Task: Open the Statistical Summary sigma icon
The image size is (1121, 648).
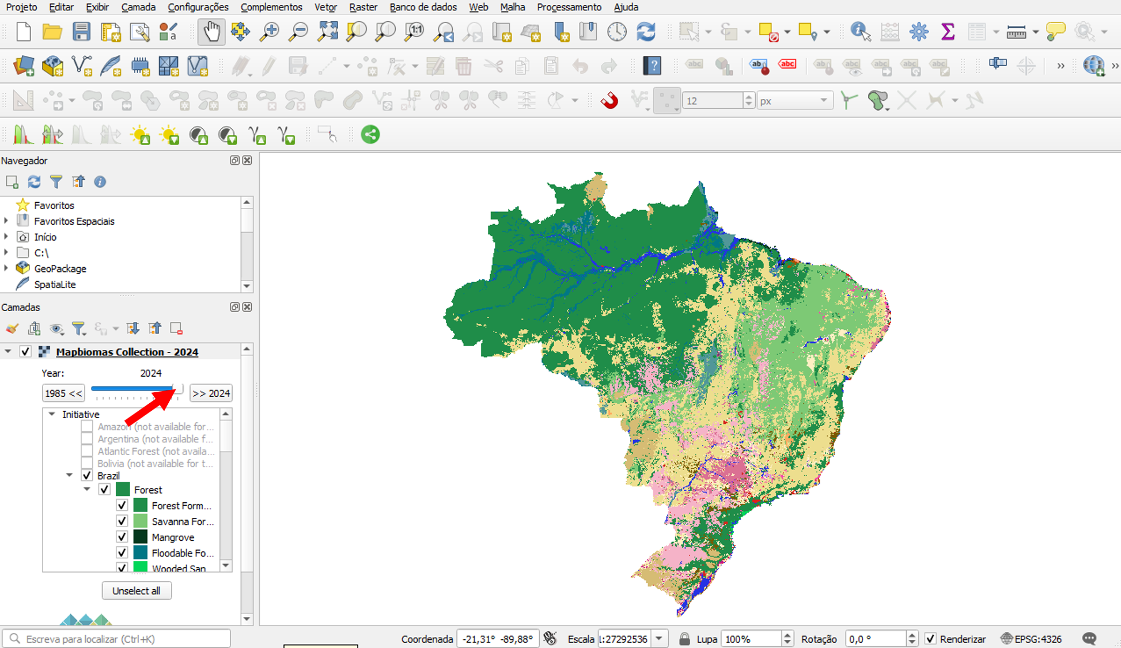Action: [948, 31]
